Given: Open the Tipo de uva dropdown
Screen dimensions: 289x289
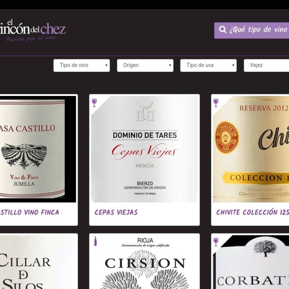Looking at the screenshot, I should point(208,65).
